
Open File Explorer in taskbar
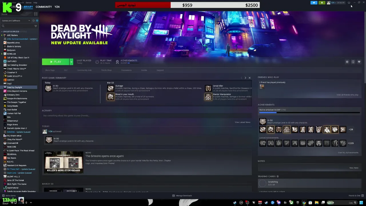click(x=317, y=203)
